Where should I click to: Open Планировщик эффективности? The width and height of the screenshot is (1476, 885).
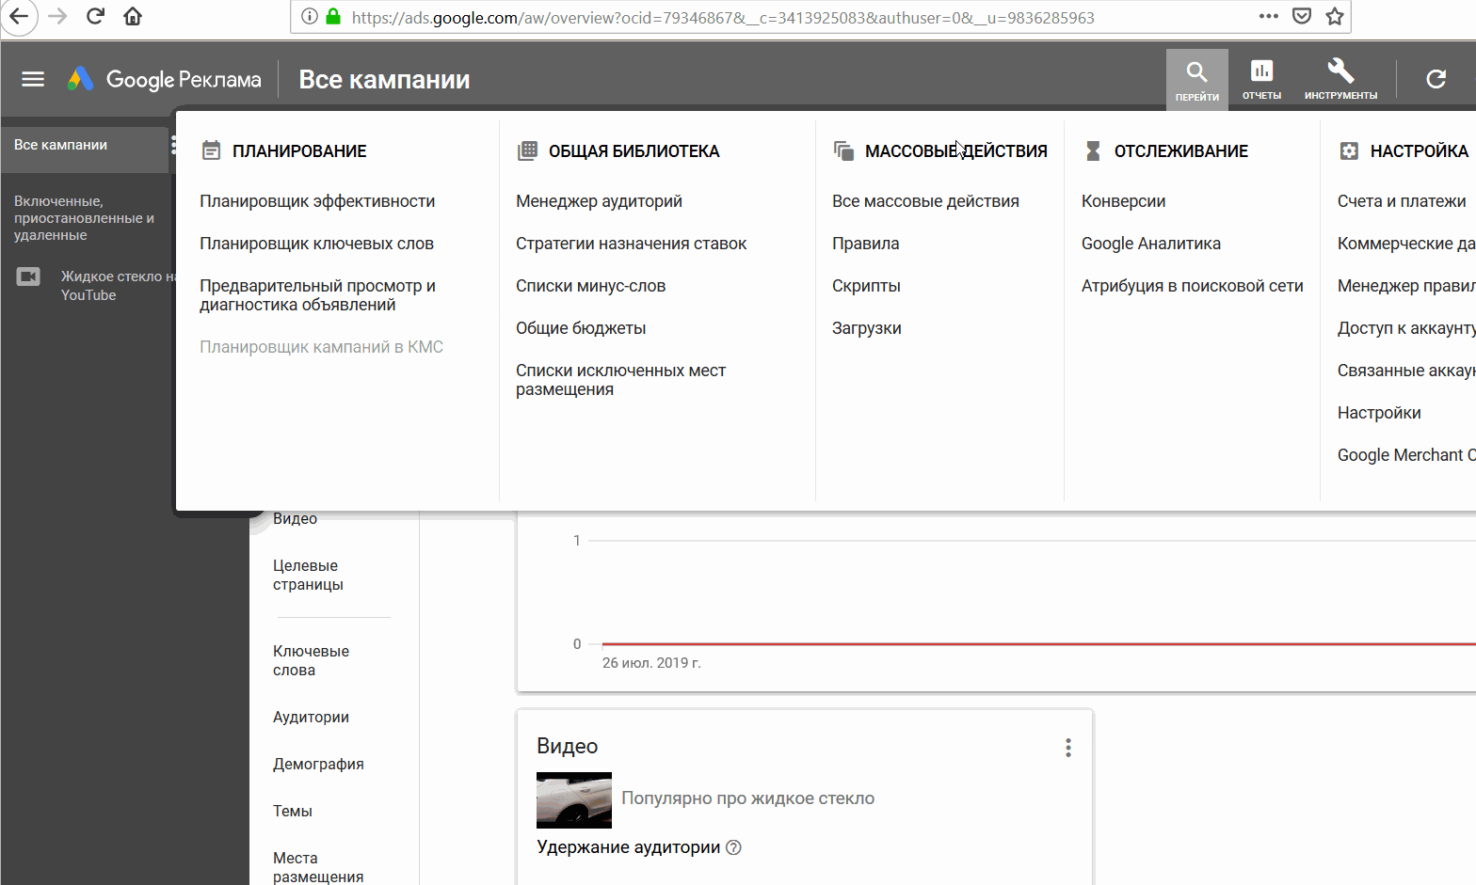[317, 201]
